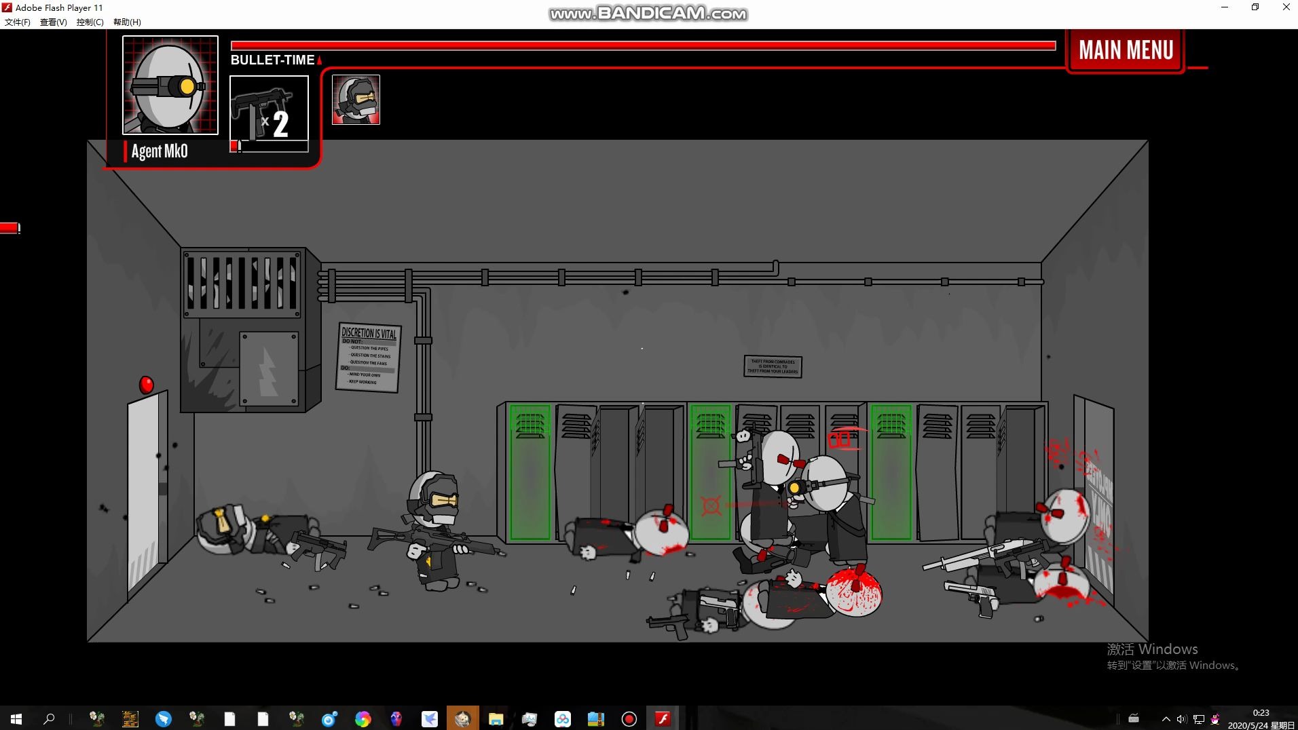
Task: Click the DISCRETION IS VITAL poster
Action: tap(369, 357)
